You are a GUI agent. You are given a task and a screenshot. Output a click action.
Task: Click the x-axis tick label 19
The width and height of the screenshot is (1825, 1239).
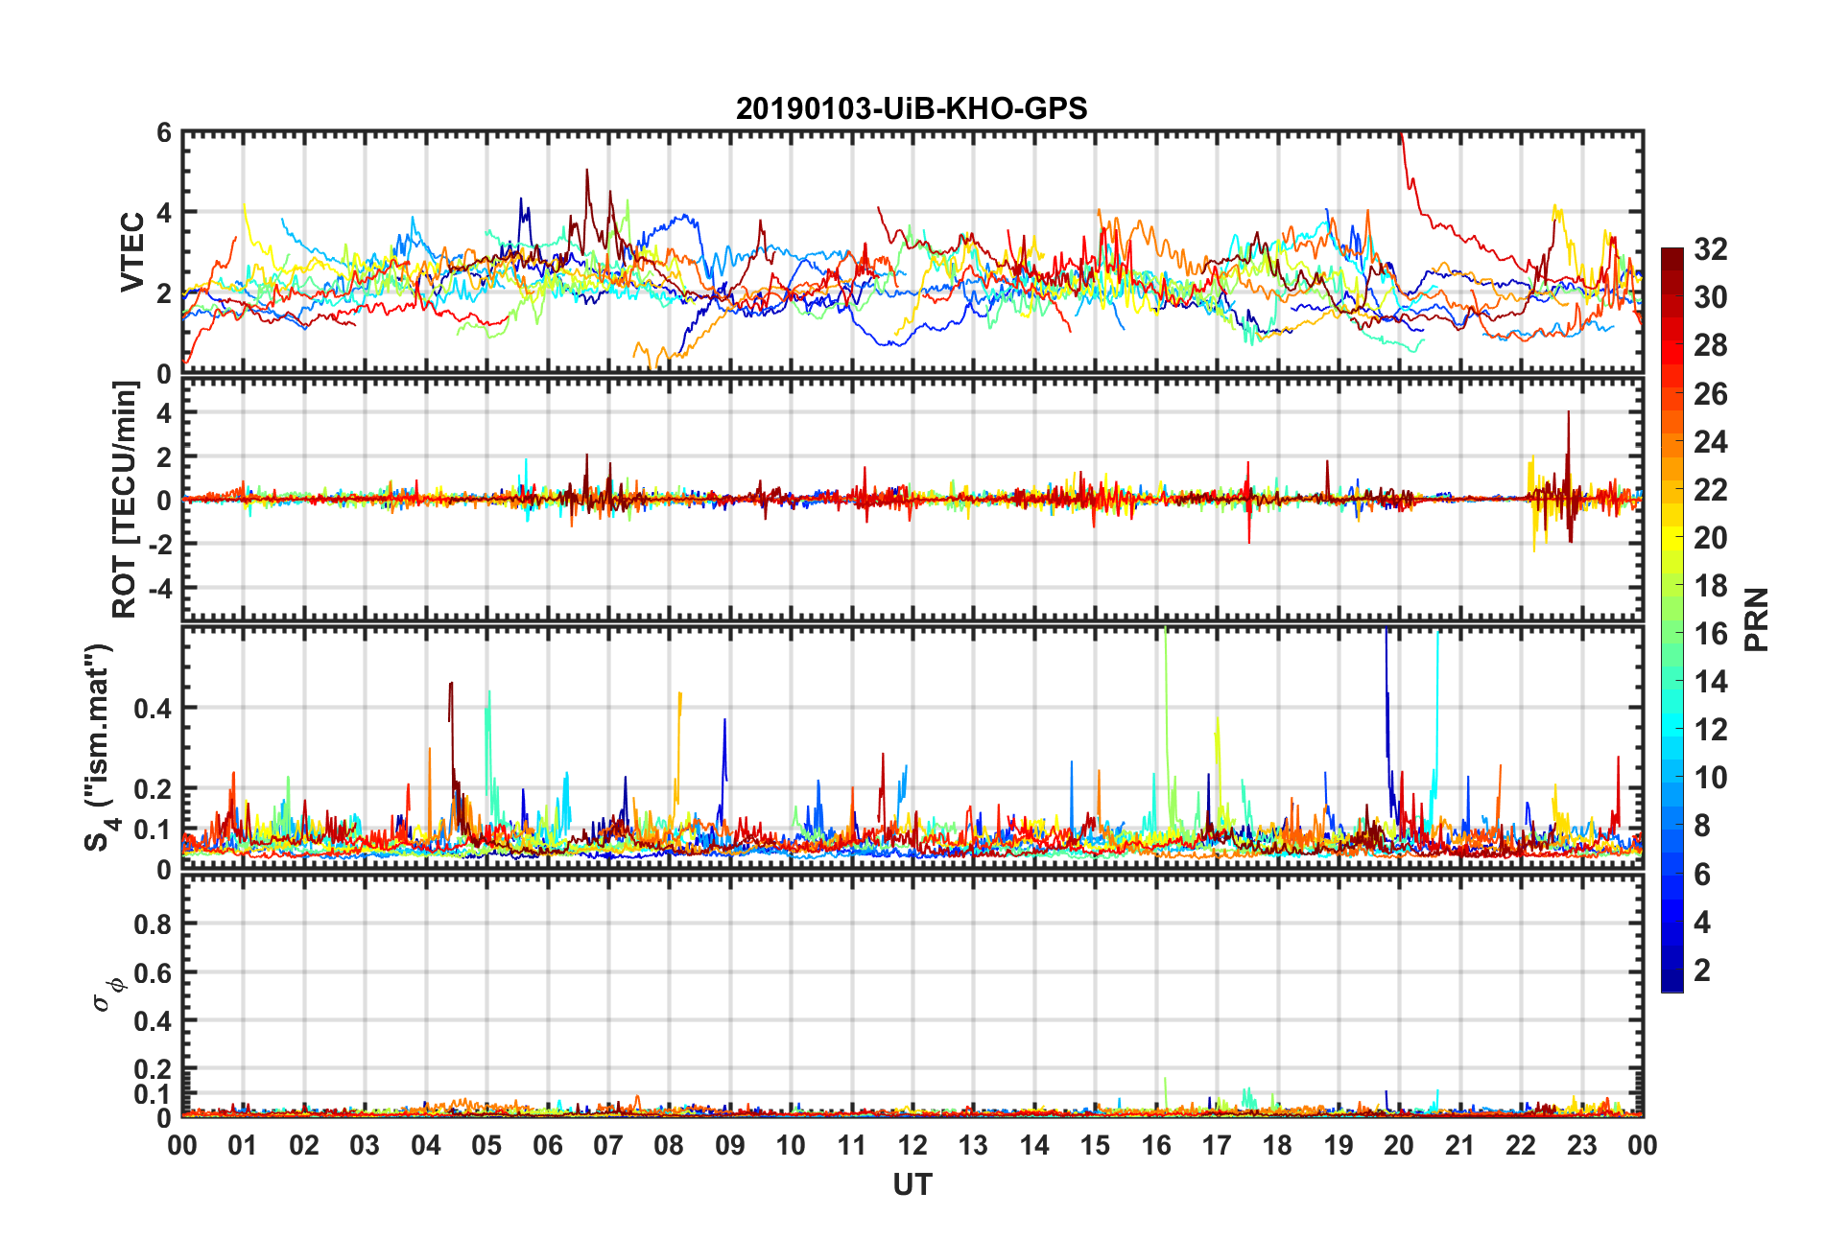[1339, 1145]
